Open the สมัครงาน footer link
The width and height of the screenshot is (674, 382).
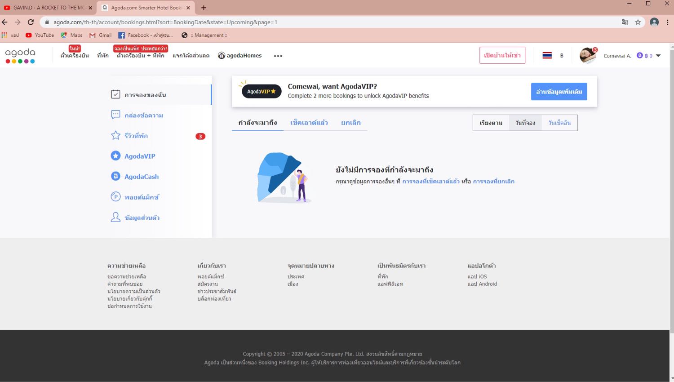tap(208, 284)
